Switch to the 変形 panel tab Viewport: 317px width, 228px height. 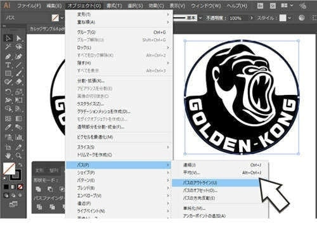click(x=39, y=170)
